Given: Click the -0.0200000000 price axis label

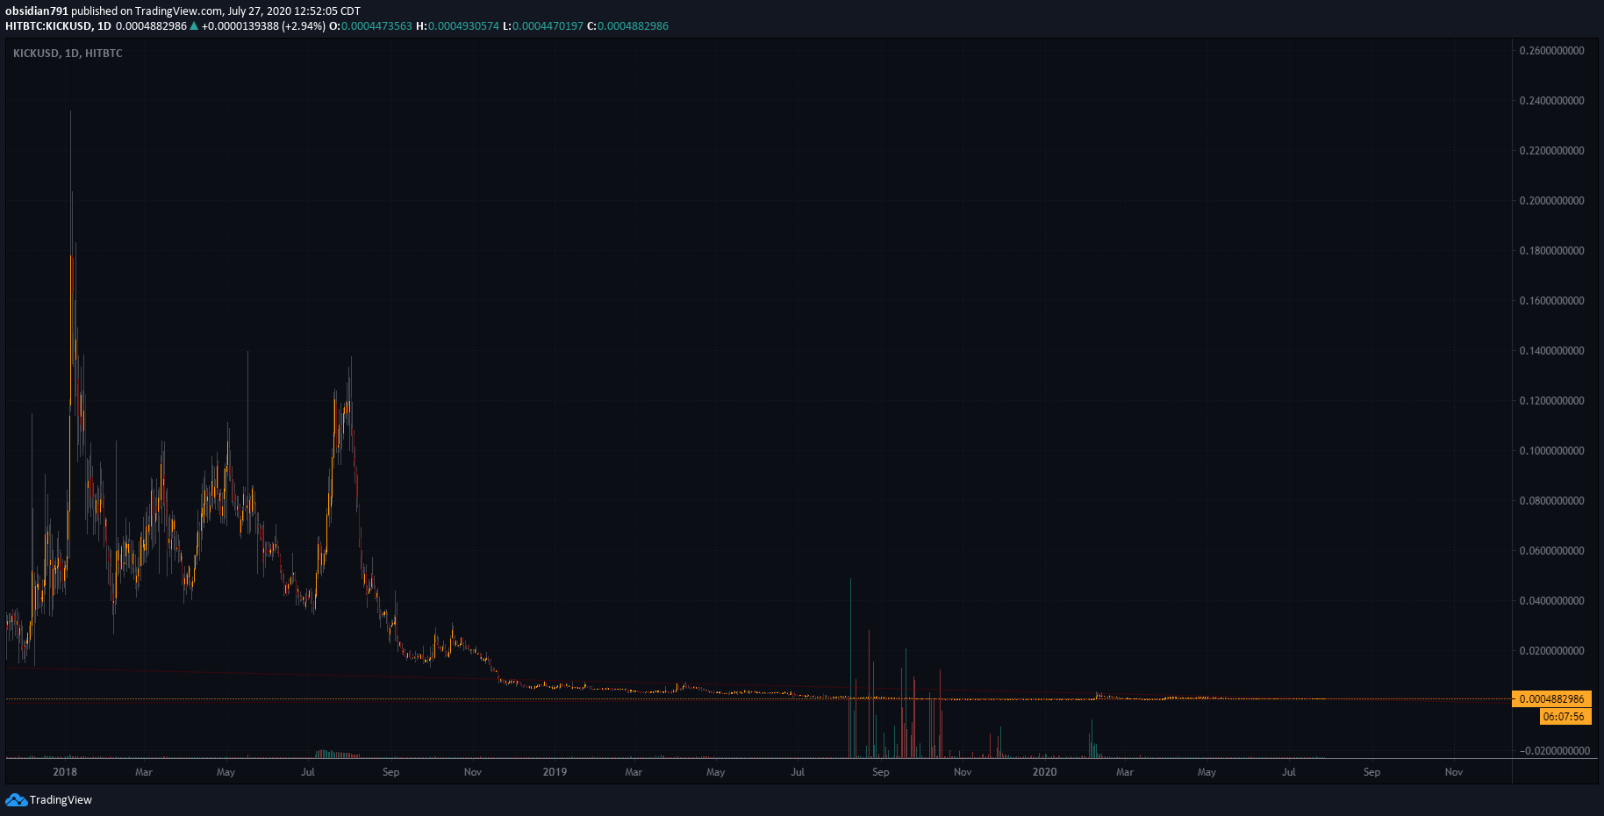Looking at the screenshot, I should tap(1554, 751).
